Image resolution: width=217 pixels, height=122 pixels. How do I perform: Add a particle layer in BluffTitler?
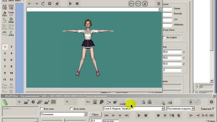tap(108, 102)
